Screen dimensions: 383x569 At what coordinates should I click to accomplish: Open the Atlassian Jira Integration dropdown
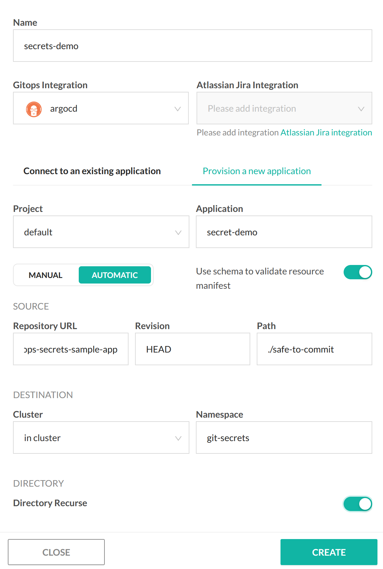[x=284, y=108]
